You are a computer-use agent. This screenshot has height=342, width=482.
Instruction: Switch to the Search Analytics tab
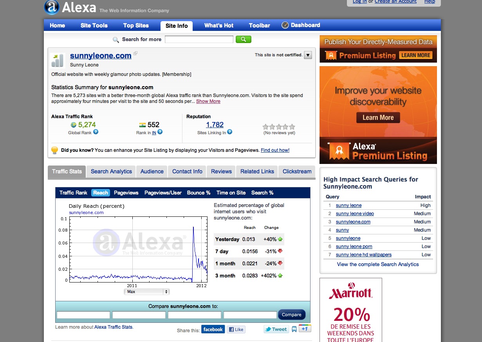[x=111, y=171]
